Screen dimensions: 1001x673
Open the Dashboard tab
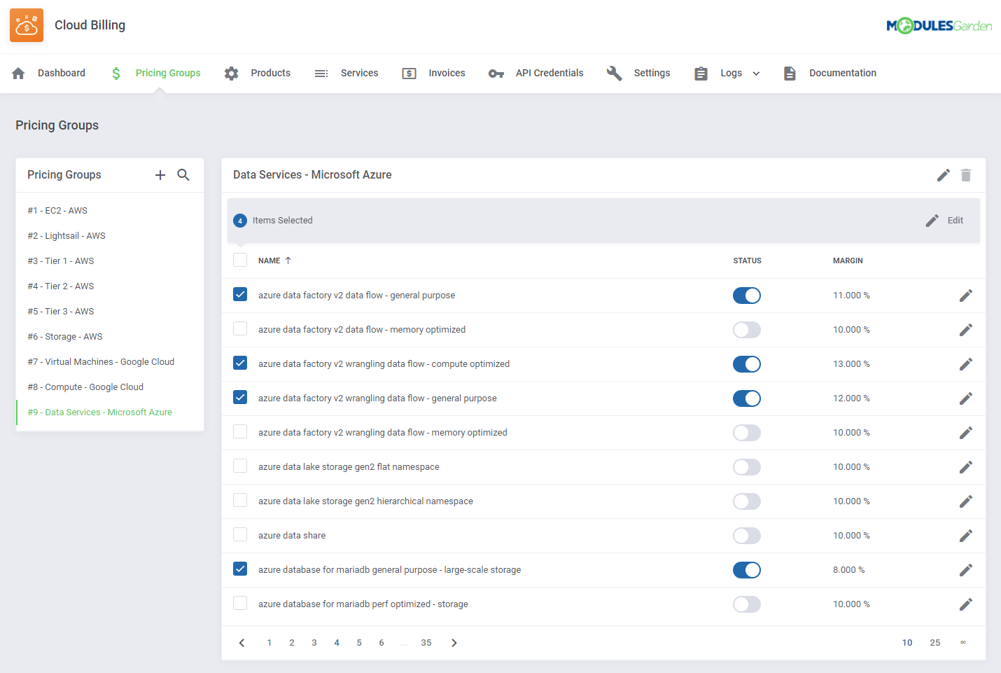pyautogui.click(x=48, y=74)
